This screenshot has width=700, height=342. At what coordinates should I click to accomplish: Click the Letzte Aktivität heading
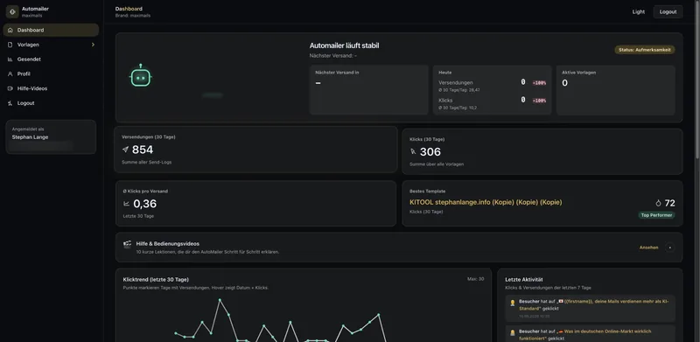(x=524, y=280)
